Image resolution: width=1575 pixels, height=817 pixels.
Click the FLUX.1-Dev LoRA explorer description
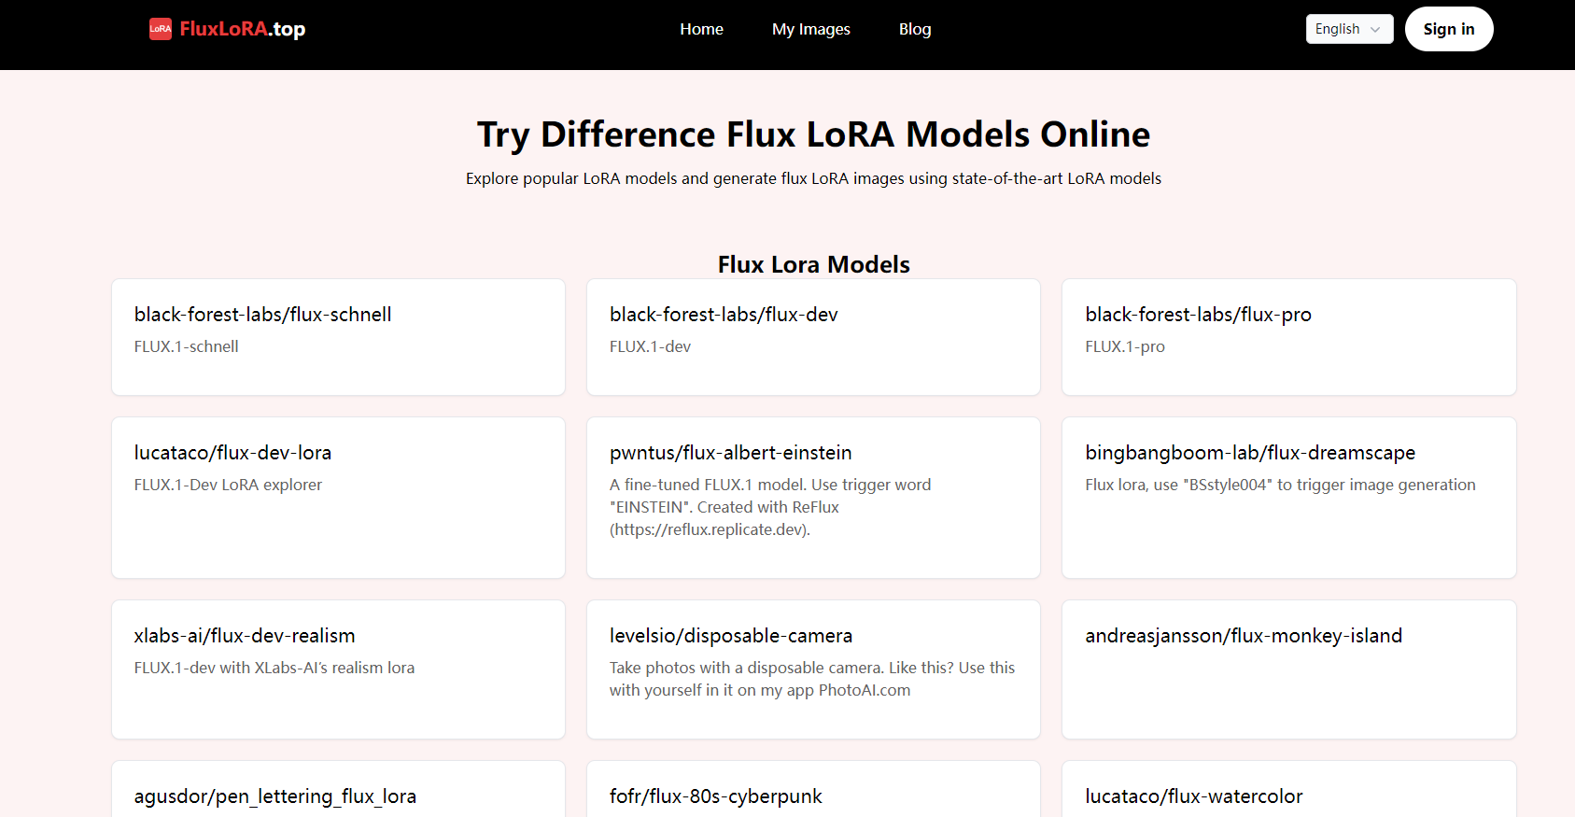(x=228, y=485)
